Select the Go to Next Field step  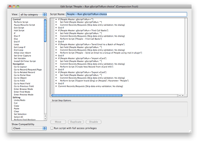[22, 84]
